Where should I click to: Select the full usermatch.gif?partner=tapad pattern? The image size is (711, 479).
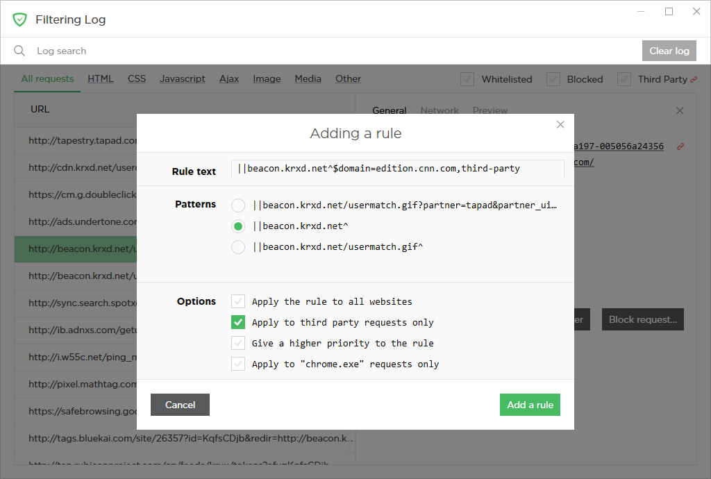(238, 205)
